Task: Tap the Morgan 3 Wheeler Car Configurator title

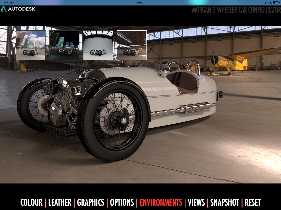Action: 236,10
